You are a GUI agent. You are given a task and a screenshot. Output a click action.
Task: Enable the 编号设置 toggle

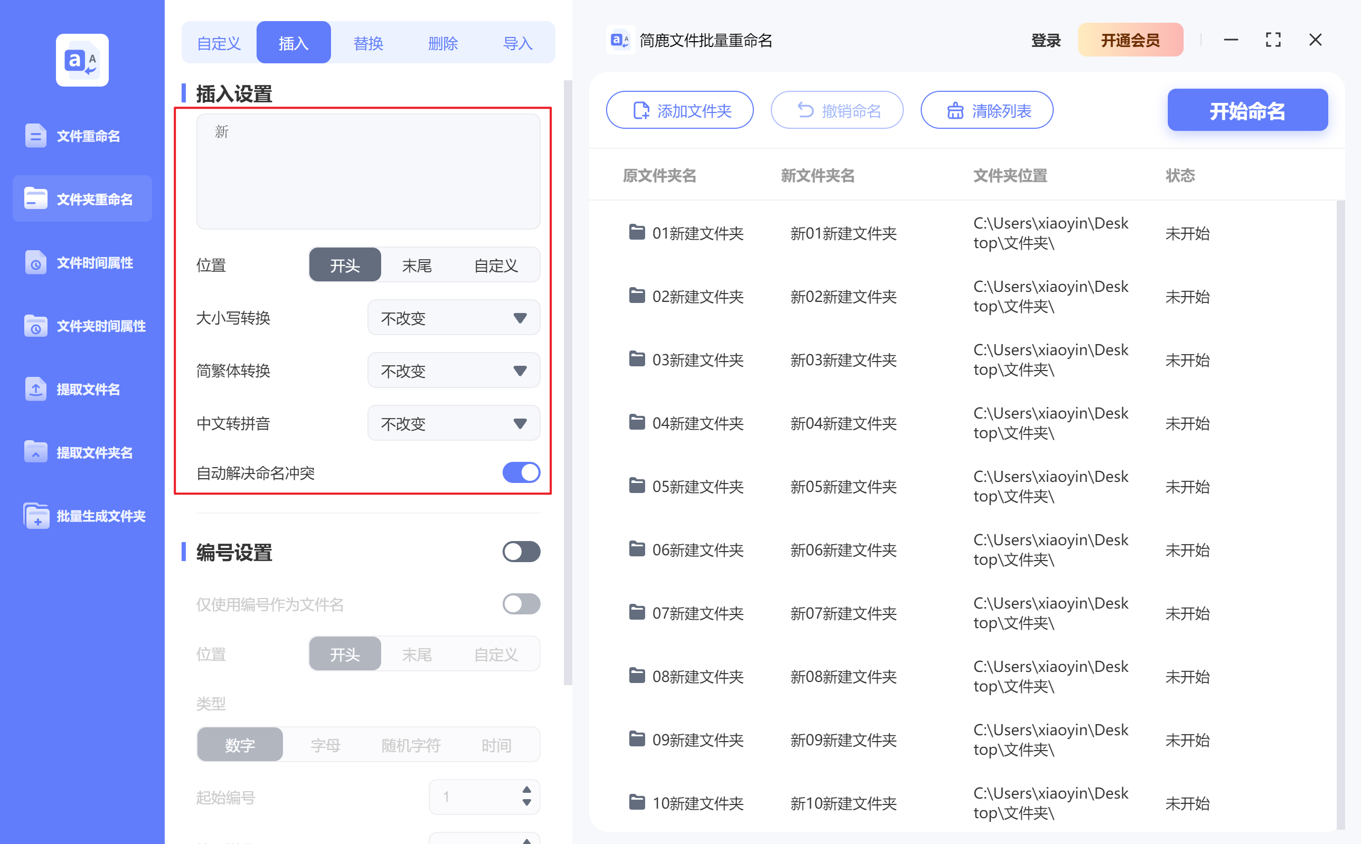[x=521, y=552]
